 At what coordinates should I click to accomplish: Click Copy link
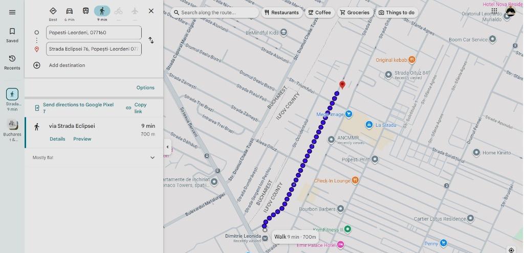pyautogui.click(x=137, y=108)
